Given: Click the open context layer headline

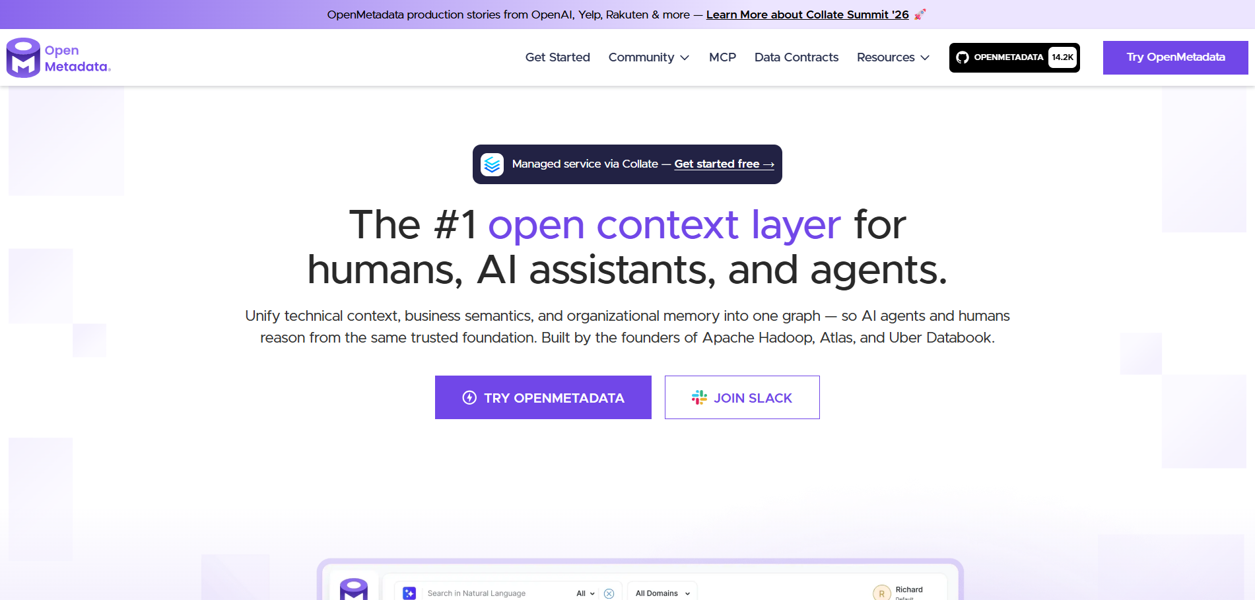Looking at the screenshot, I should pos(664,224).
